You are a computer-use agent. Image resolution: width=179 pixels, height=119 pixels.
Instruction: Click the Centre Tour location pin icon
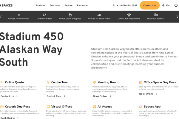click(48, 82)
